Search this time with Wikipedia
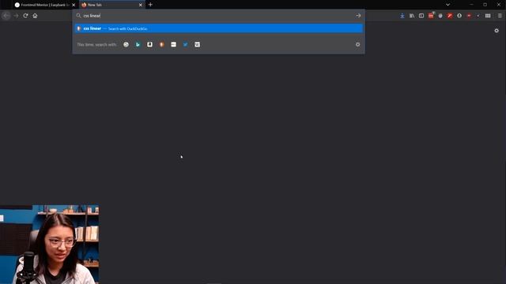The width and height of the screenshot is (506, 284). (197, 44)
